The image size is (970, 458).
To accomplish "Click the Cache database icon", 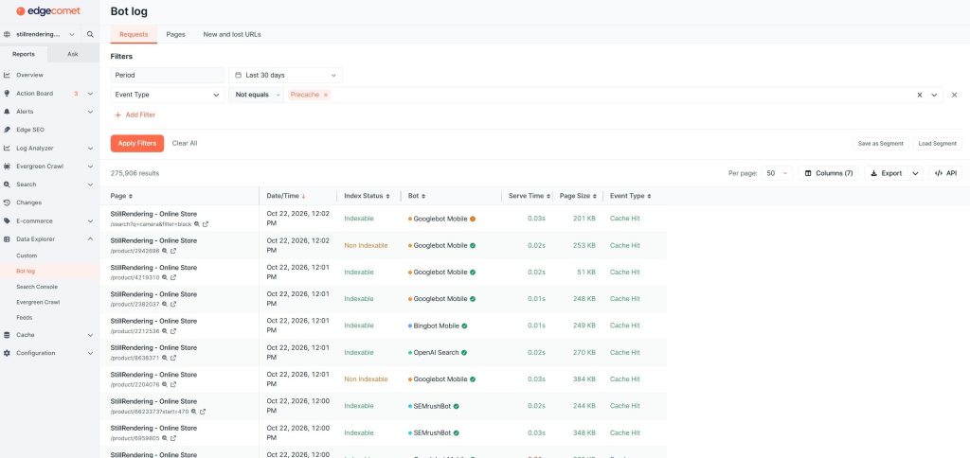I will pyautogui.click(x=7, y=335).
